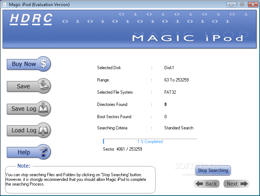Image resolution: width=260 pixels, height=196 pixels.
Task: Click the 'Selected Disk' label
Action: 109,68
